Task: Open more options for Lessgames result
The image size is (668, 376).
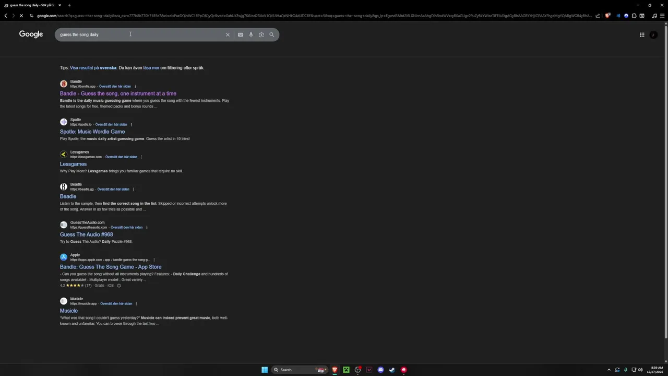Action: coord(141,157)
